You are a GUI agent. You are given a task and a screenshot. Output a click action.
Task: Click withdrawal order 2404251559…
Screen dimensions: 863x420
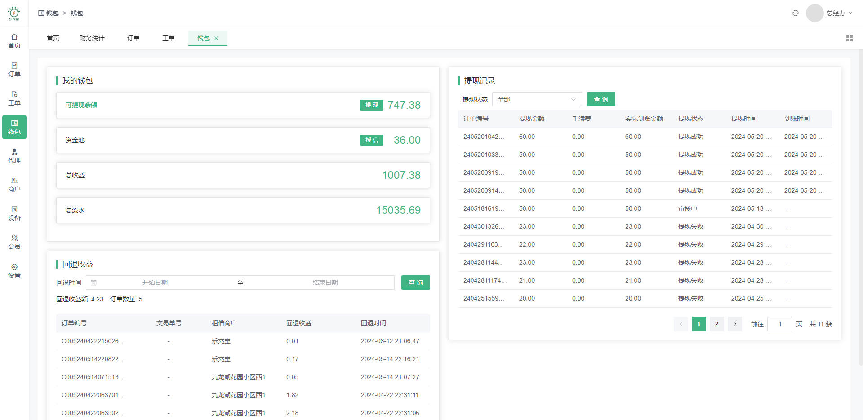pyautogui.click(x=484, y=298)
